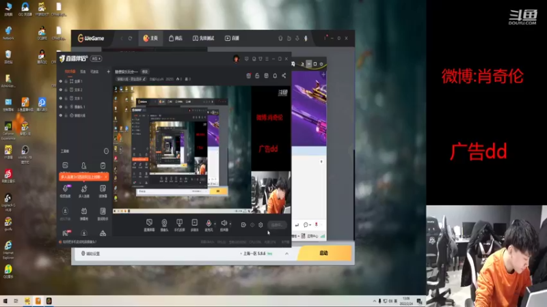Screen dimensions: 547x307
Task: Open the WeGame 商店 tab
Action: coord(176,38)
